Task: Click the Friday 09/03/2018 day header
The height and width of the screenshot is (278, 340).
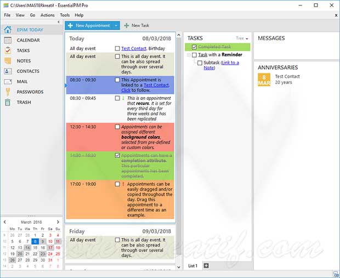Action: point(120,231)
